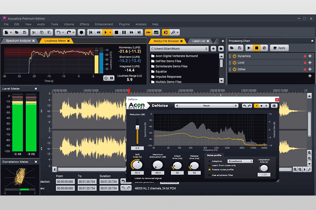Screen dimensions: 316x210
Task: Open the zoom tool dropdown arrow
Action: tap(177, 32)
